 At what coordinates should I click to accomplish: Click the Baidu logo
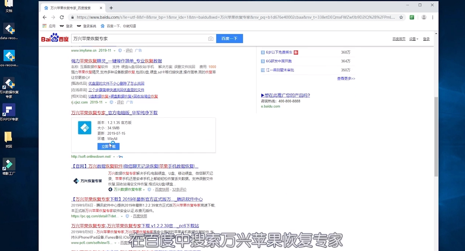(54, 38)
